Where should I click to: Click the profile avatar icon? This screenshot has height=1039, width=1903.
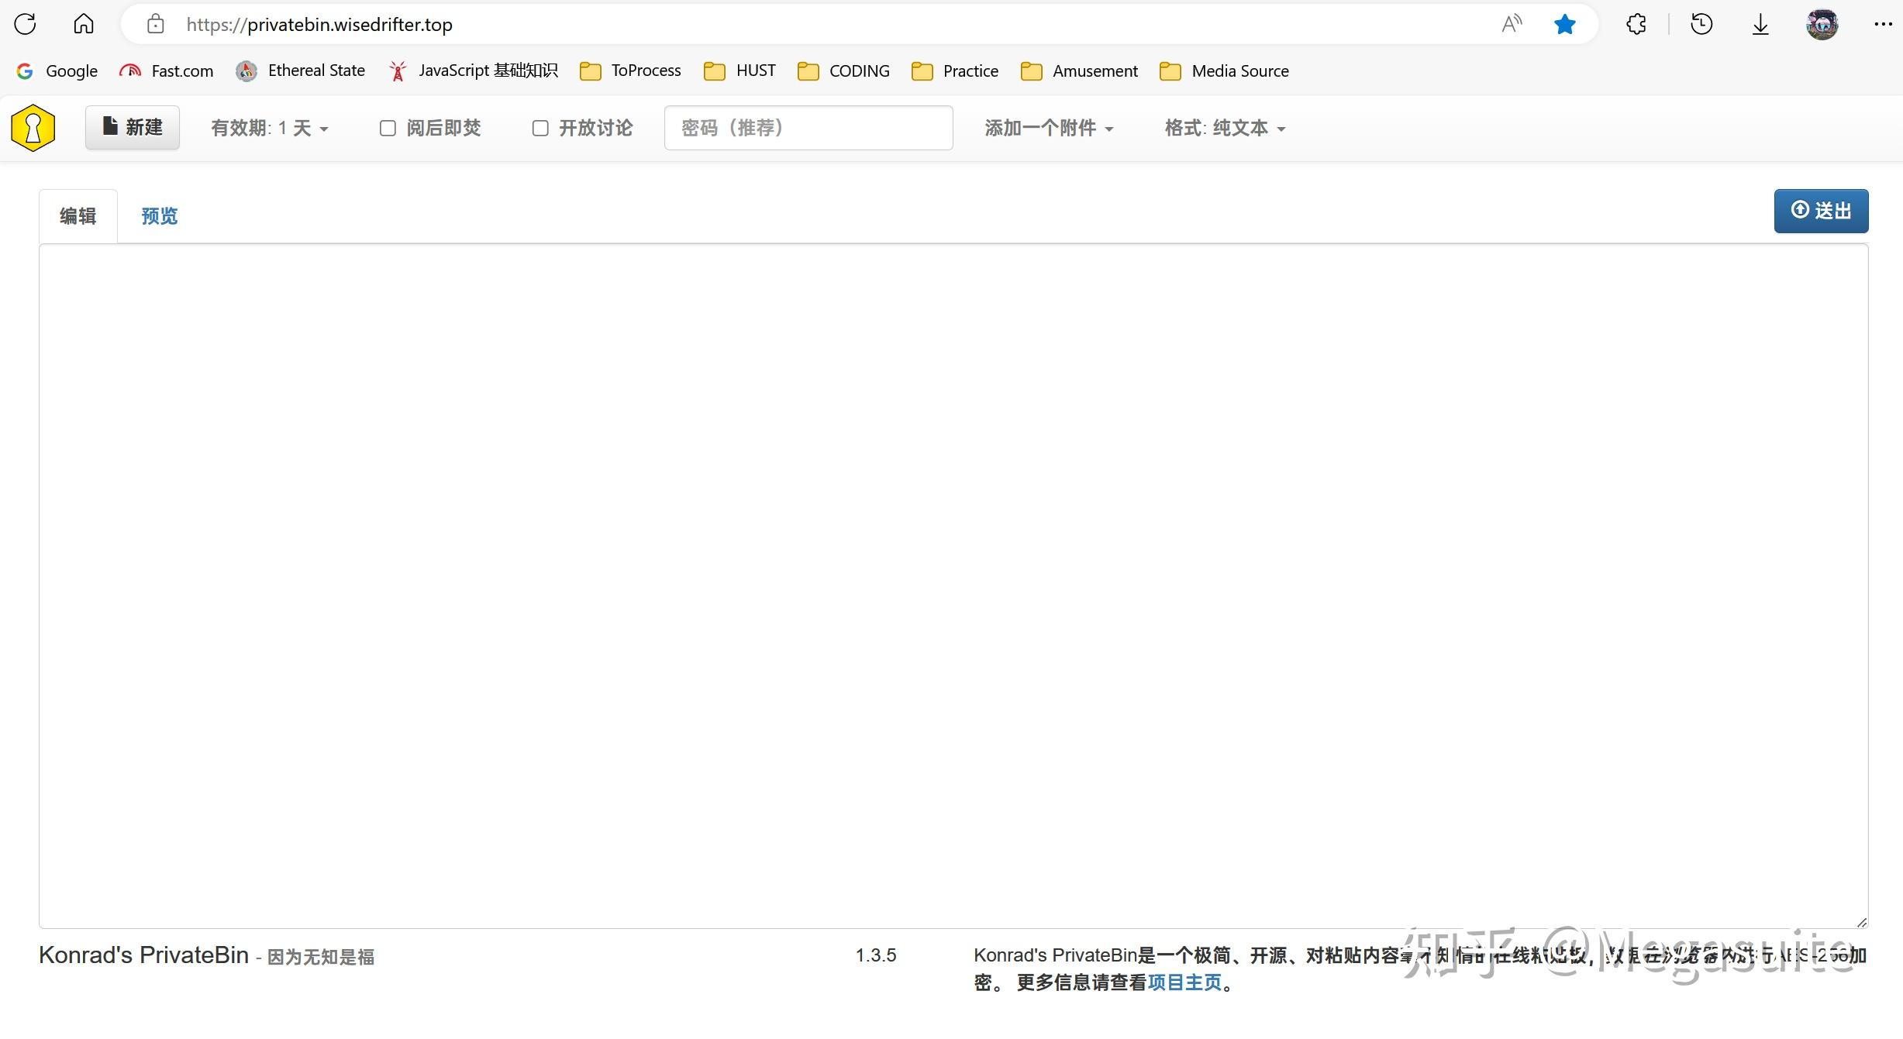[x=1822, y=24]
